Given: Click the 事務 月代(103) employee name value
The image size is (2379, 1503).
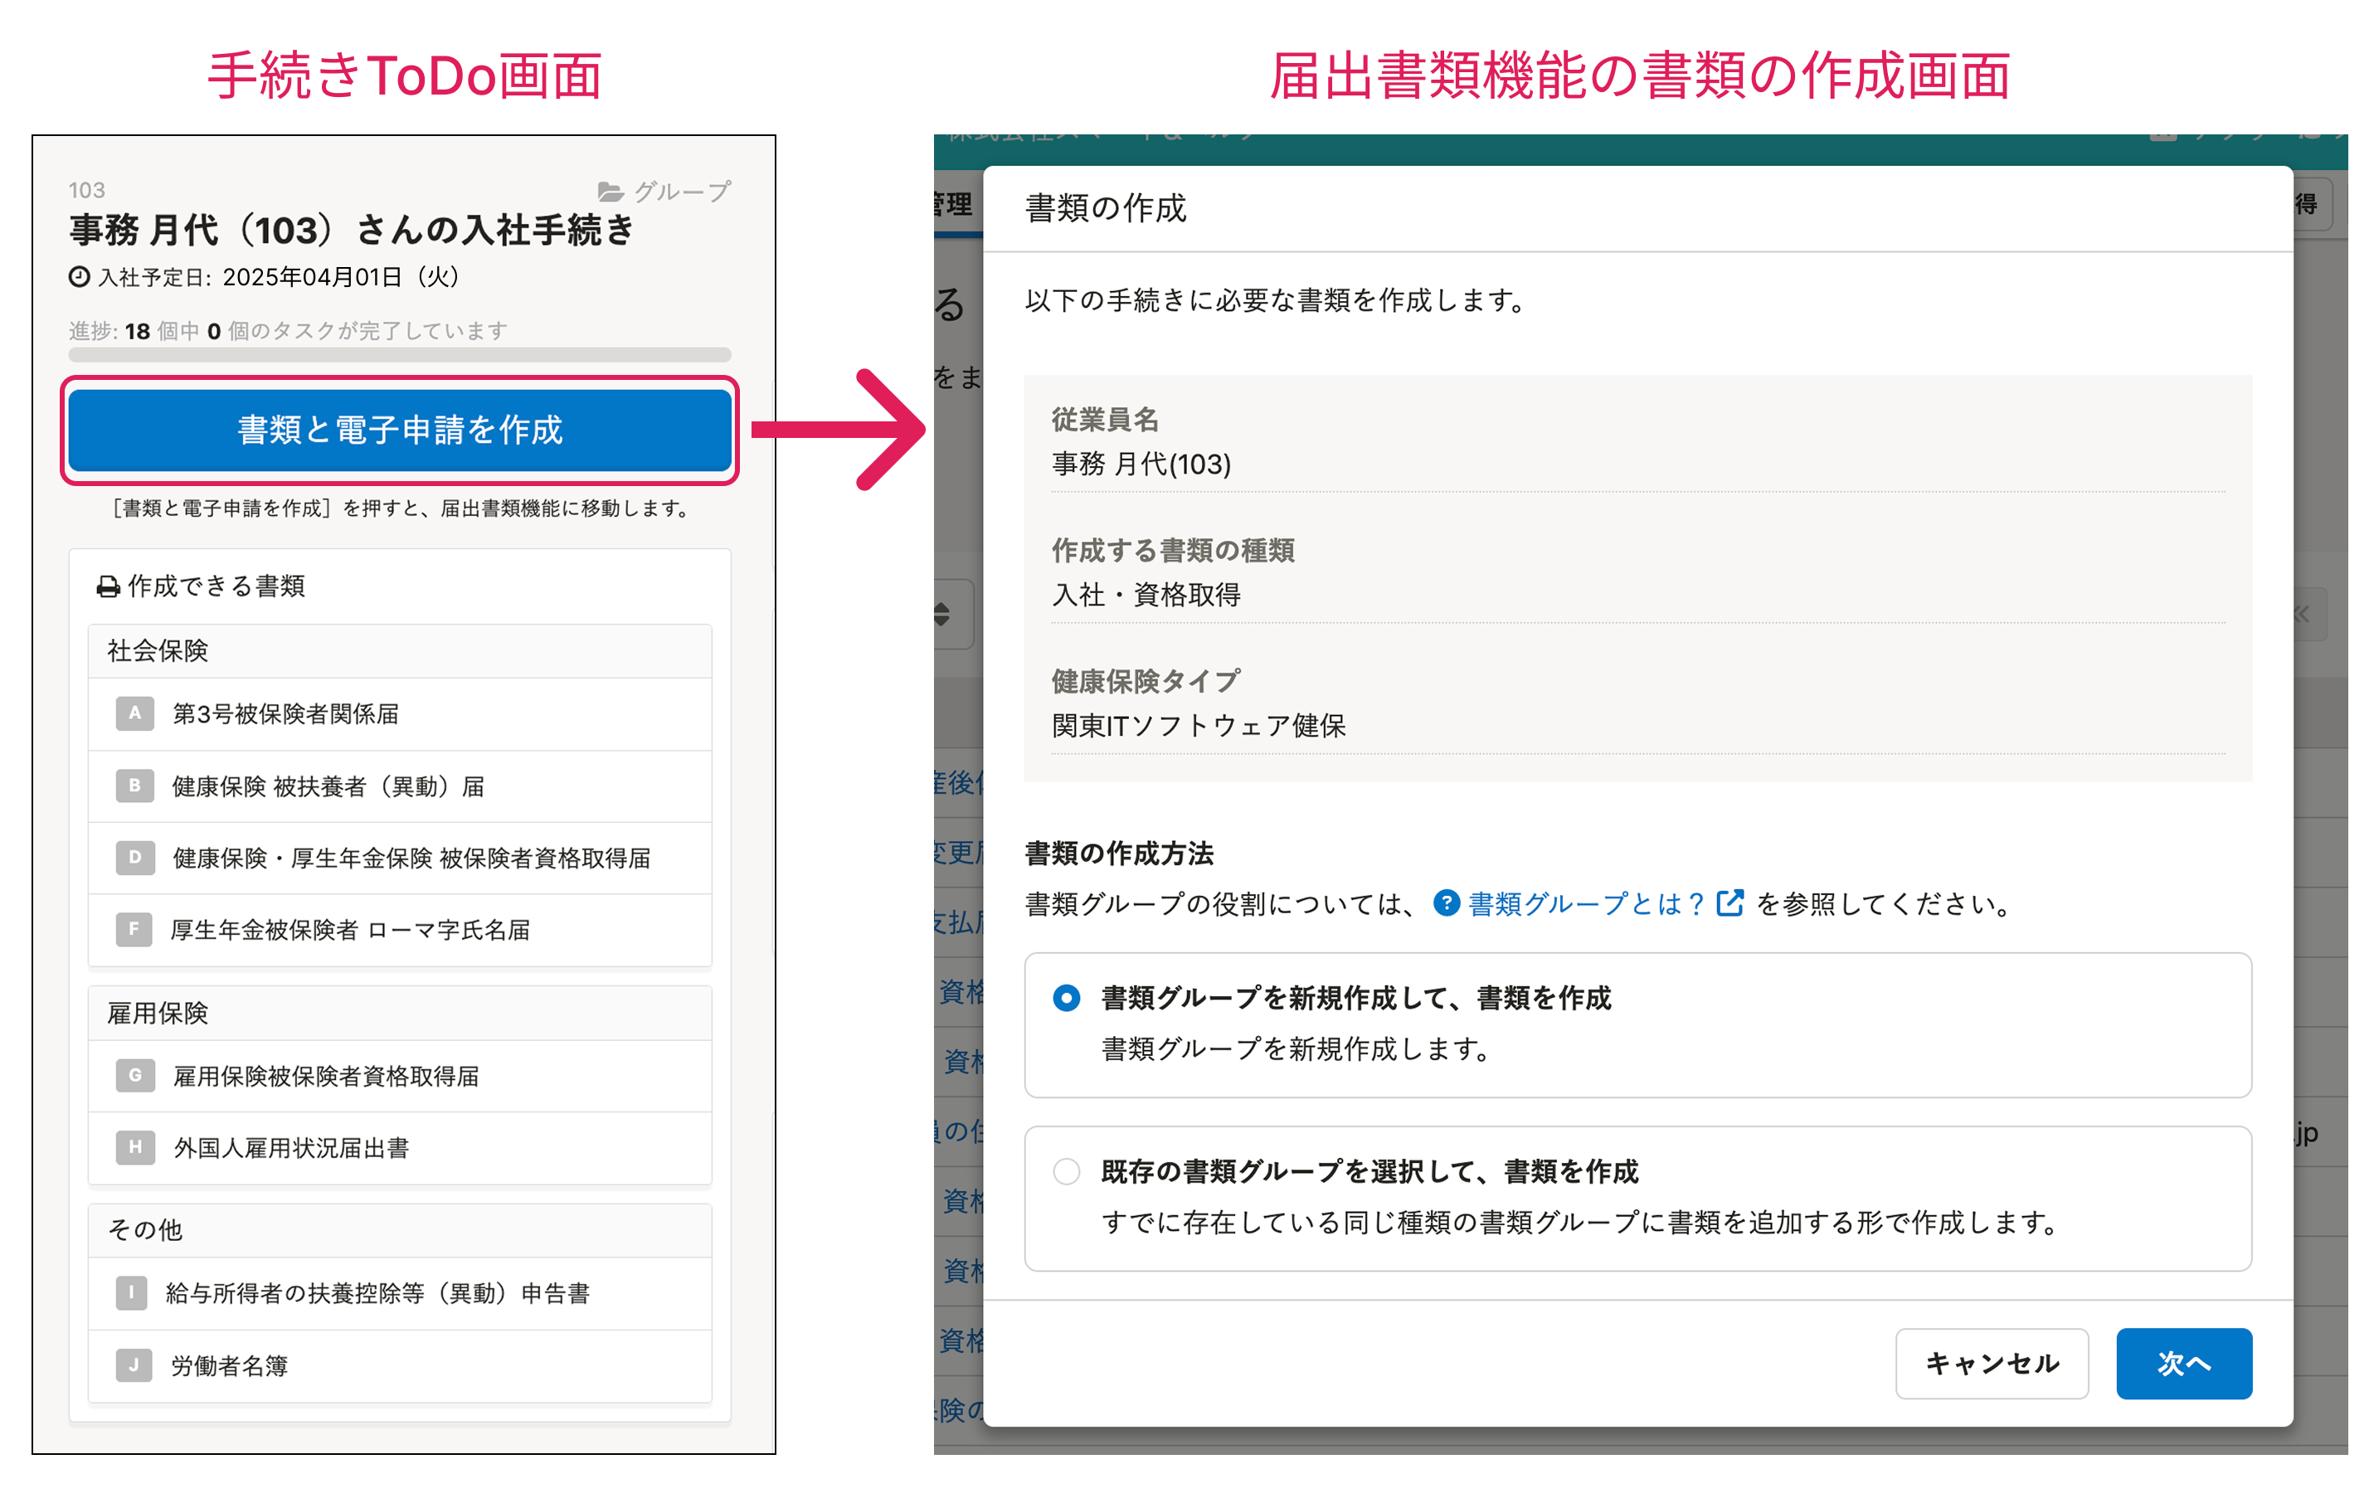Looking at the screenshot, I should coord(1141,464).
